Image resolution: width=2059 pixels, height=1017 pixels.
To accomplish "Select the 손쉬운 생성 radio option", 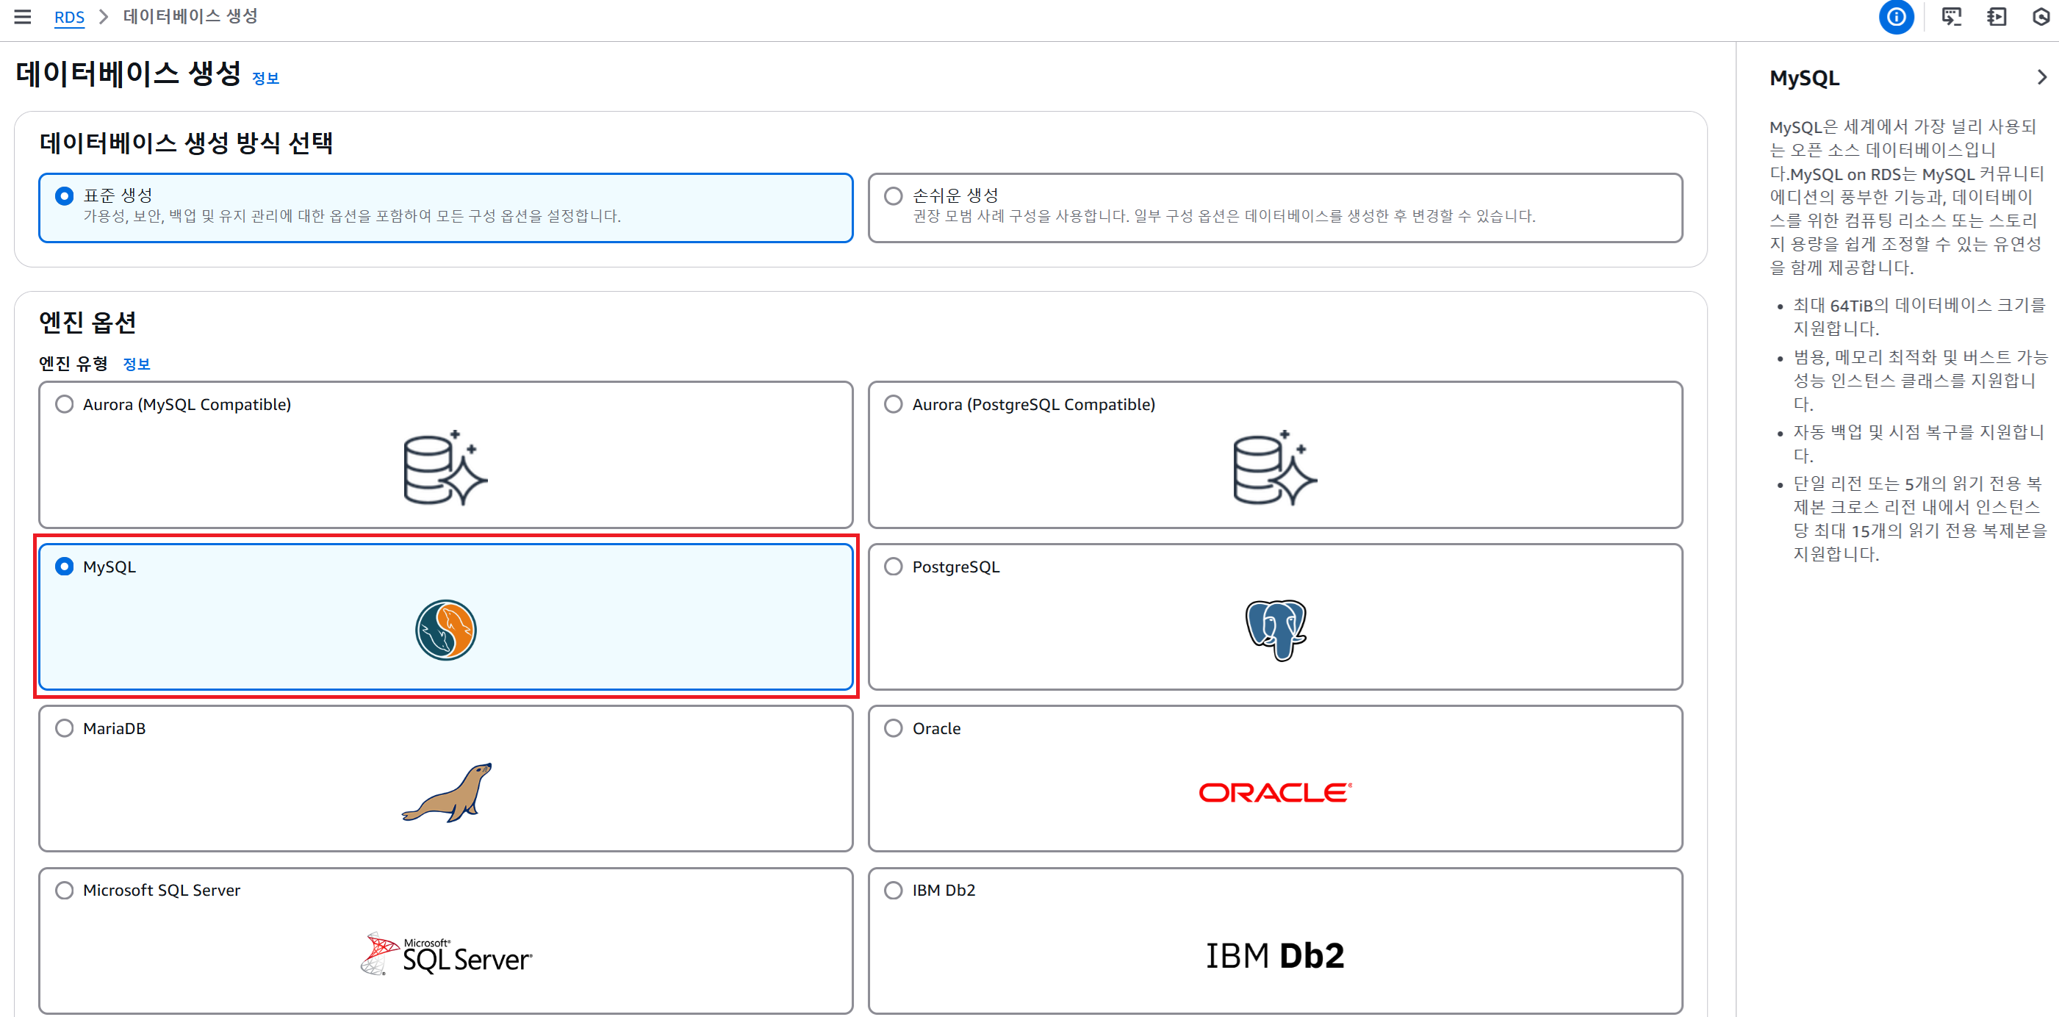I will (x=893, y=196).
